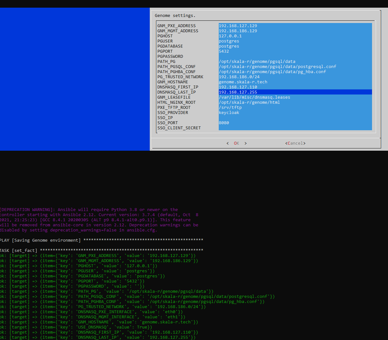Edit the PG_TRUSTED_NETWORK field
The width and height of the screenshot is (388, 340).
(x=295, y=77)
